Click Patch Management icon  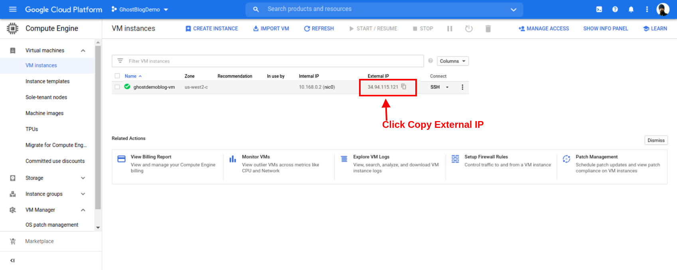(x=566, y=159)
